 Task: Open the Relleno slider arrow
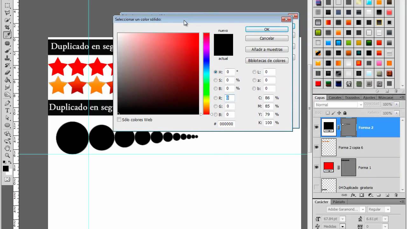[x=396, y=113]
